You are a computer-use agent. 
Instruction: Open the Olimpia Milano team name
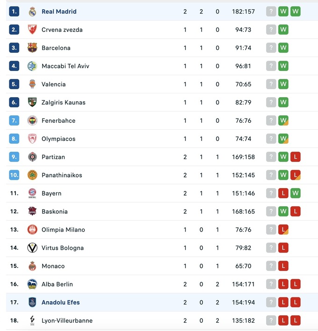pyautogui.click(x=63, y=230)
